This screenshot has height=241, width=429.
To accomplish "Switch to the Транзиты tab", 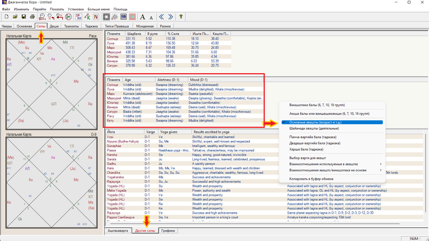I will click(x=71, y=26).
